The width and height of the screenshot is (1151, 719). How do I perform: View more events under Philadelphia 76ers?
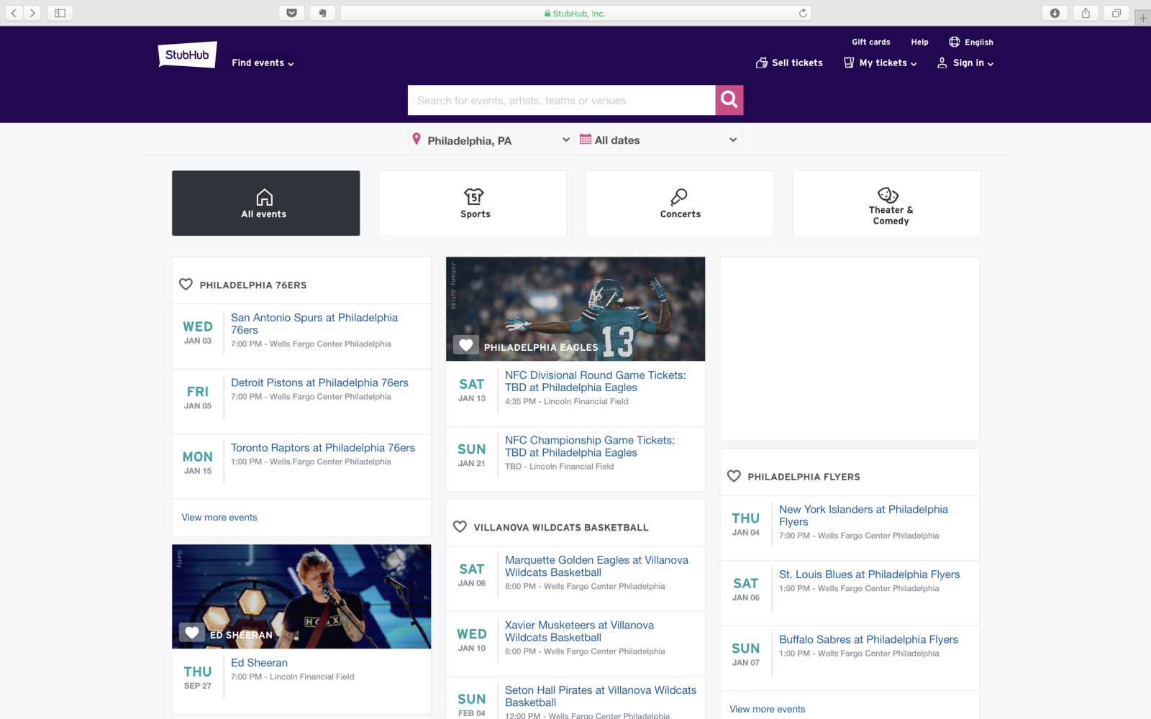pos(219,517)
